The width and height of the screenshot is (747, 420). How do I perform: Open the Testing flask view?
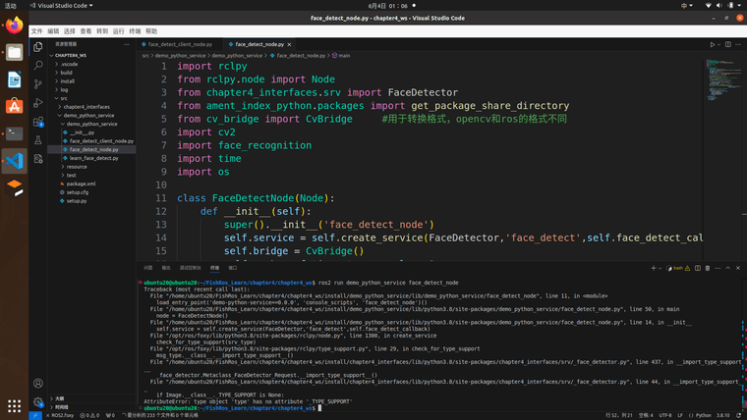tap(38, 140)
